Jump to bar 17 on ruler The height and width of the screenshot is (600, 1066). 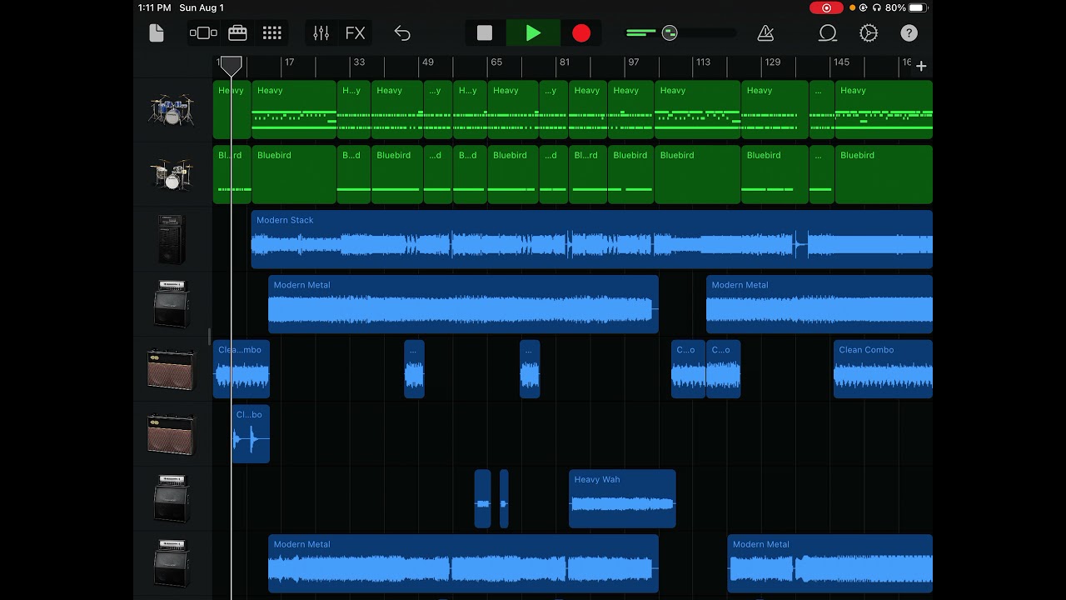click(x=289, y=62)
